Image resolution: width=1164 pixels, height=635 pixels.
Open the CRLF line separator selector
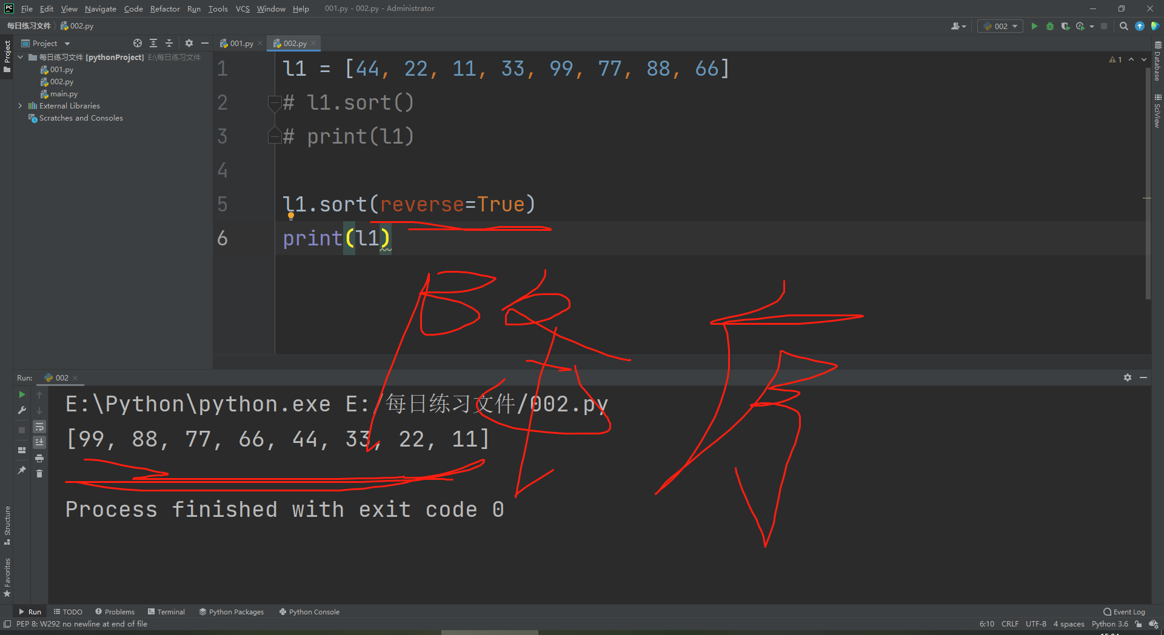pyautogui.click(x=1010, y=624)
